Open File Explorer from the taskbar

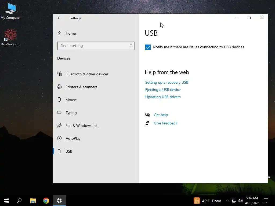33,201
